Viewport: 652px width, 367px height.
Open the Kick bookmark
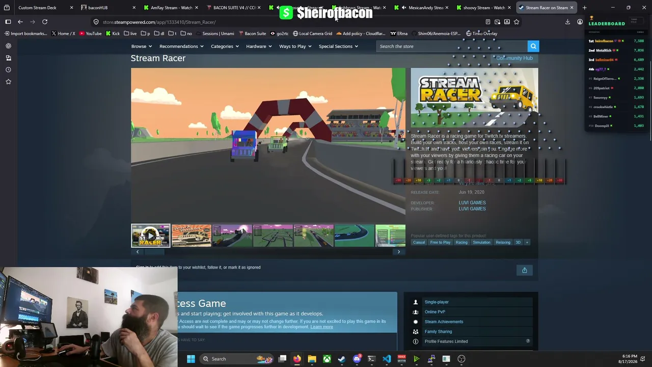[x=113, y=34]
